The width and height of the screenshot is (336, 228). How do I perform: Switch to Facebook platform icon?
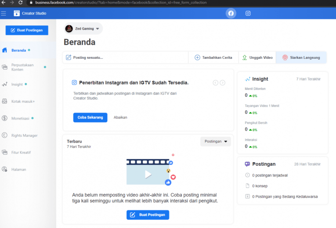point(231,14)
